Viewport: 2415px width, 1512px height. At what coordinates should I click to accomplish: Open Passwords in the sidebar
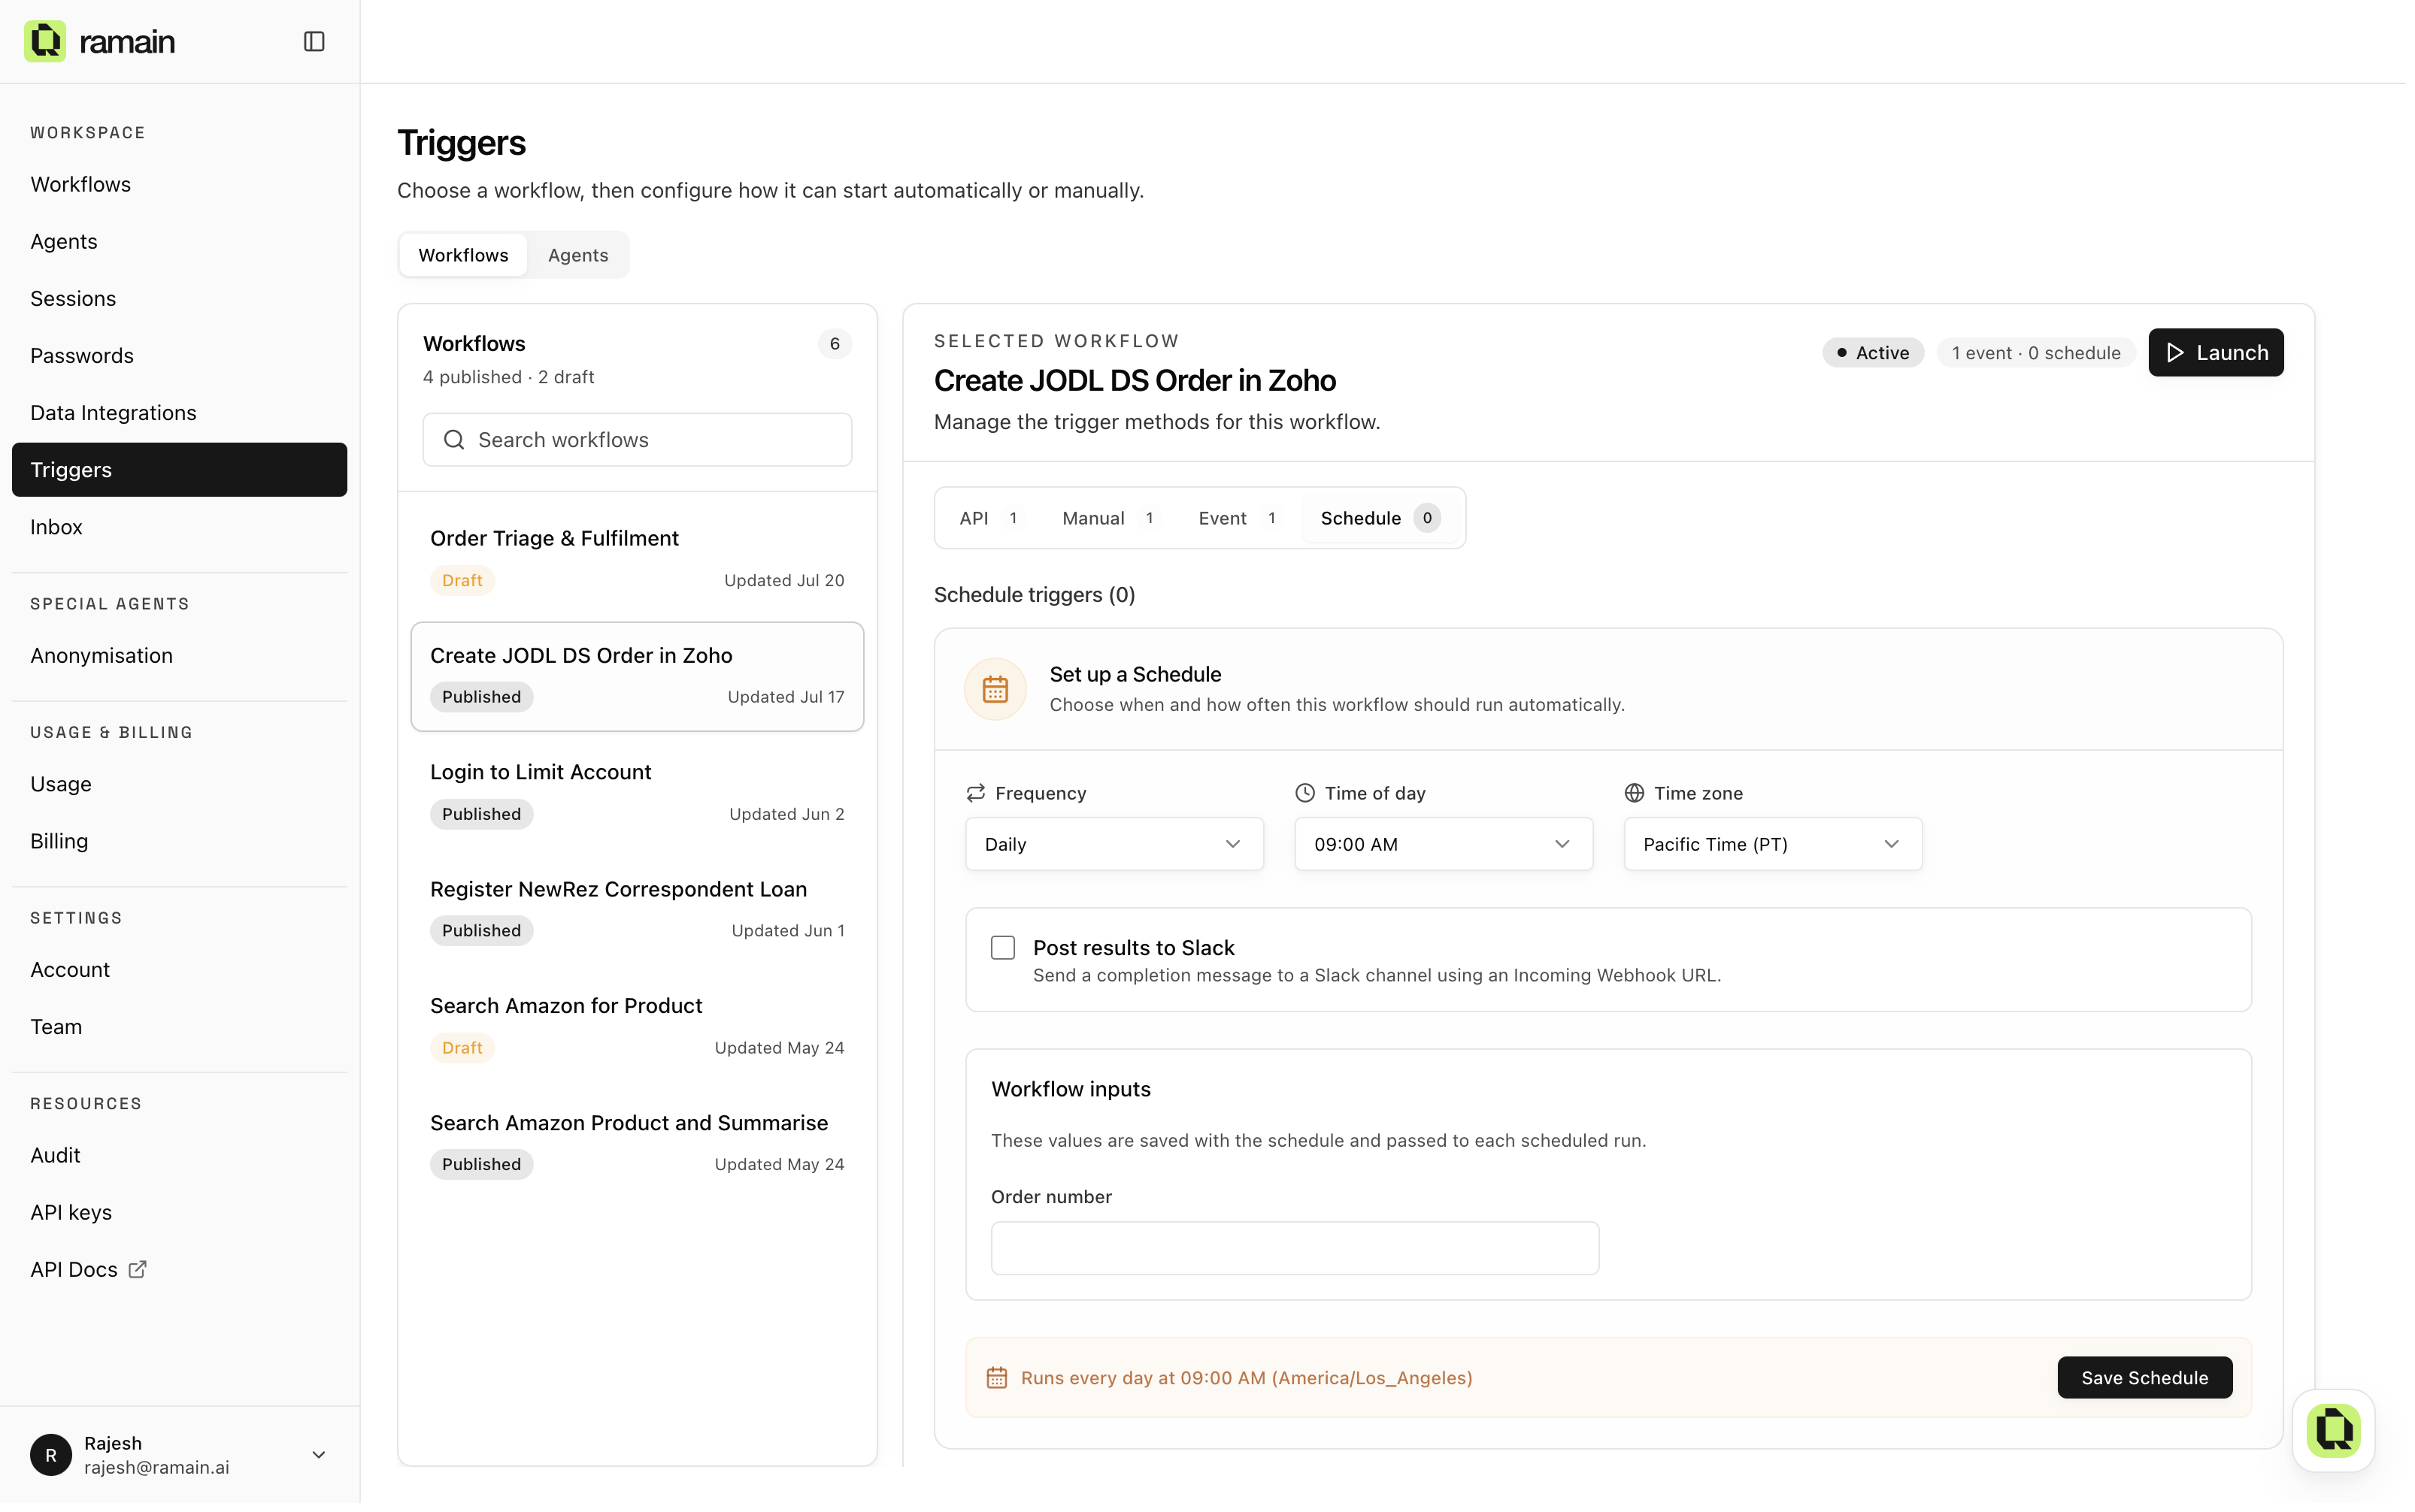coord(180,356)
